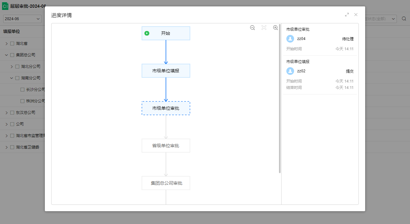This screenshot has height=224, width=410.
Task: Fit flow diagram to canvas
Action: pyautogui.click(x=264, y=28)
